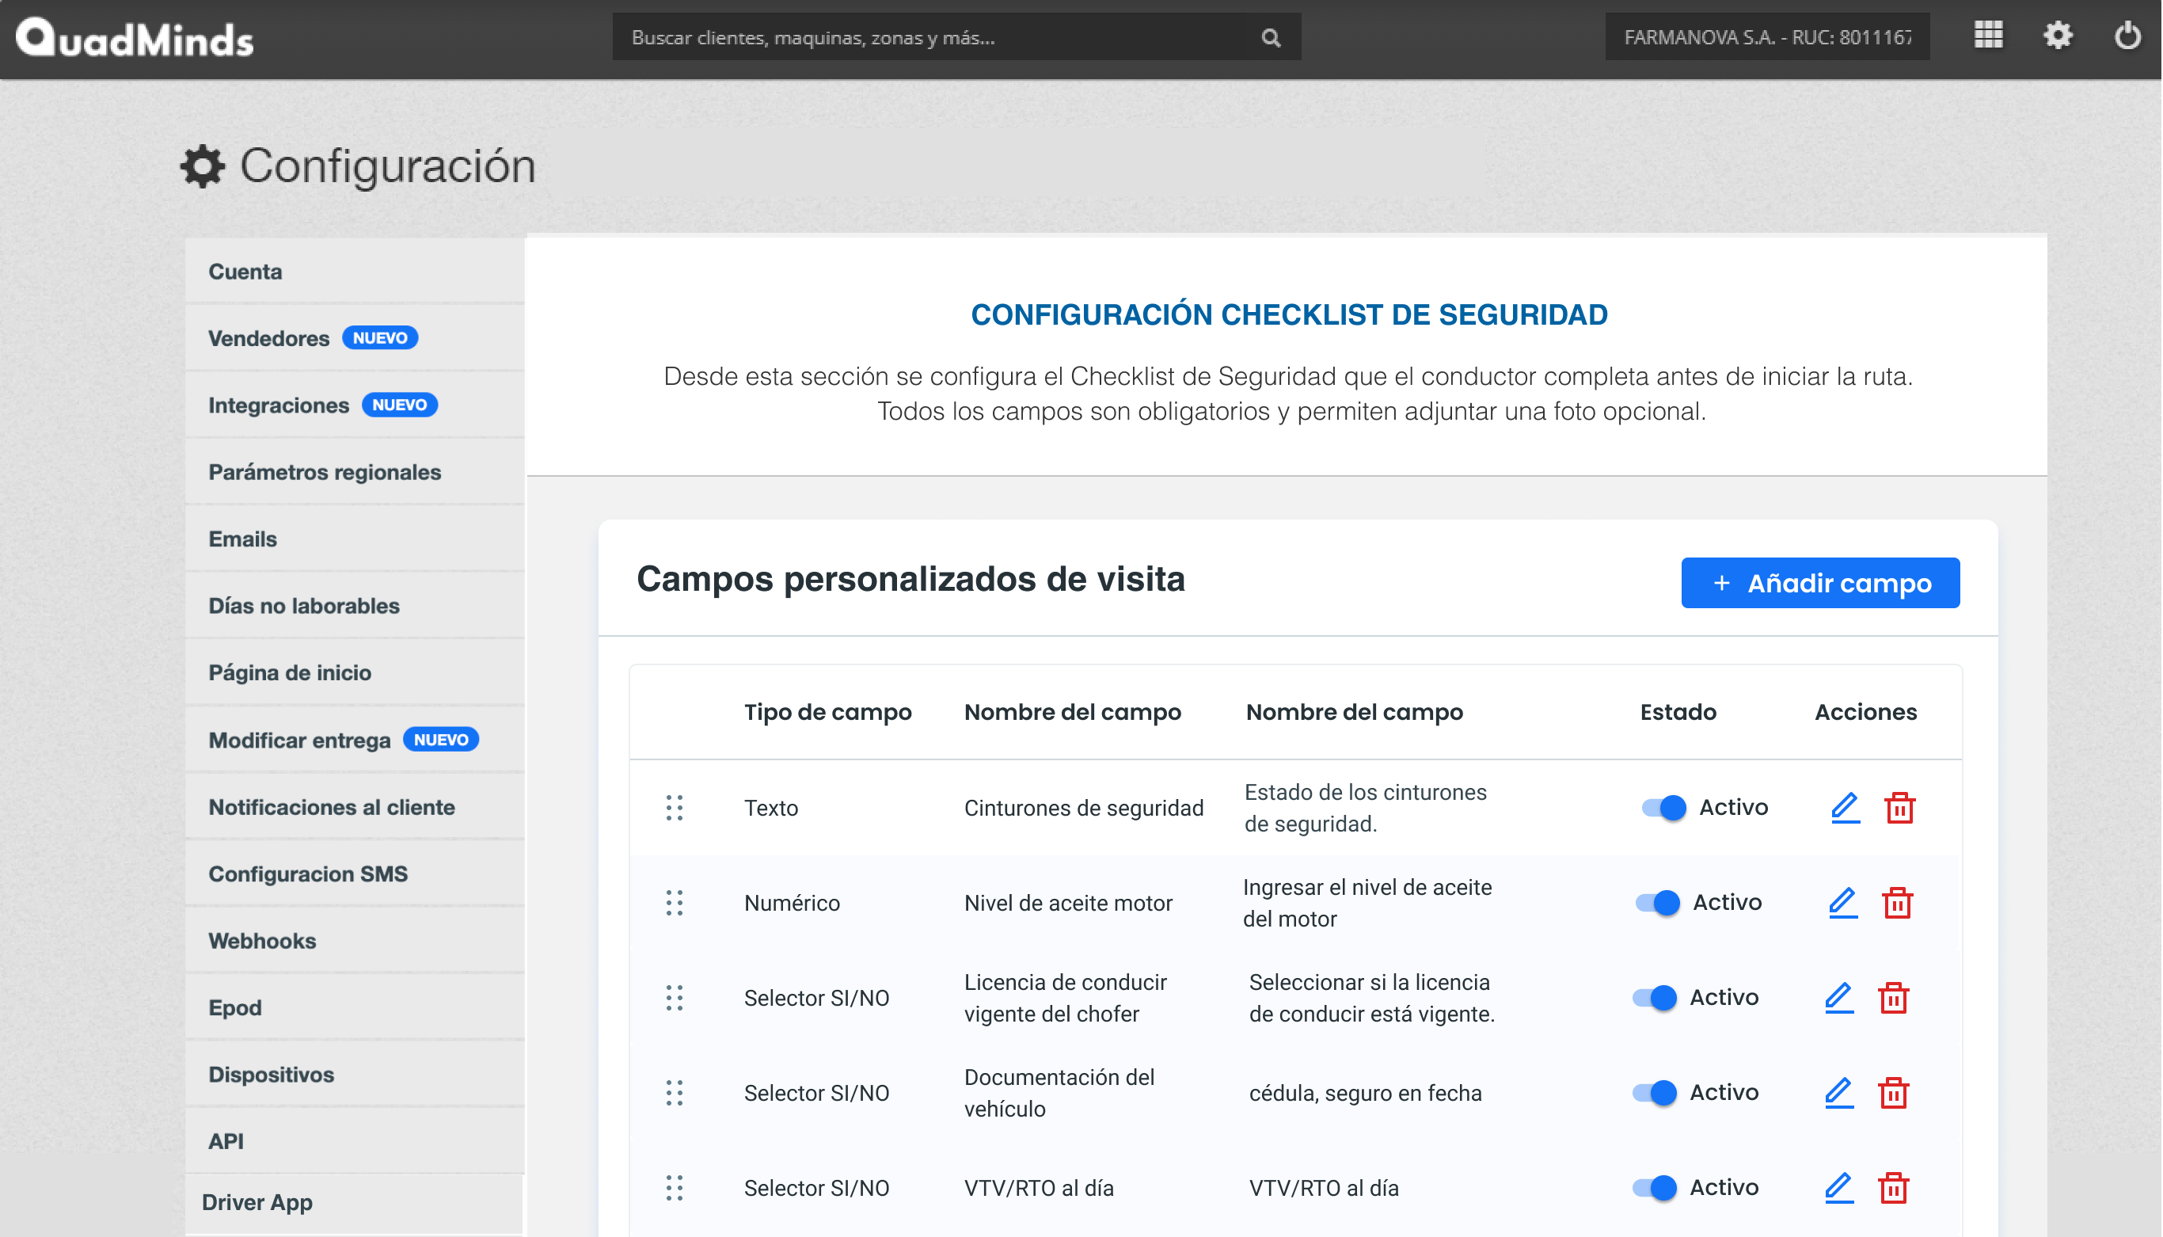Click the QuadMinds logo
Screen dimensions: 2163x1237
click(x=135, y=37)
